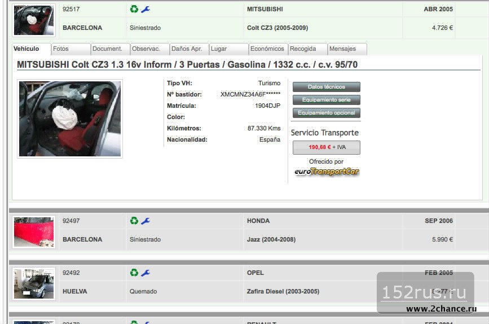Click the Datos técnicos button
This screenshot has height=324, width=489.
click(326, 87)
